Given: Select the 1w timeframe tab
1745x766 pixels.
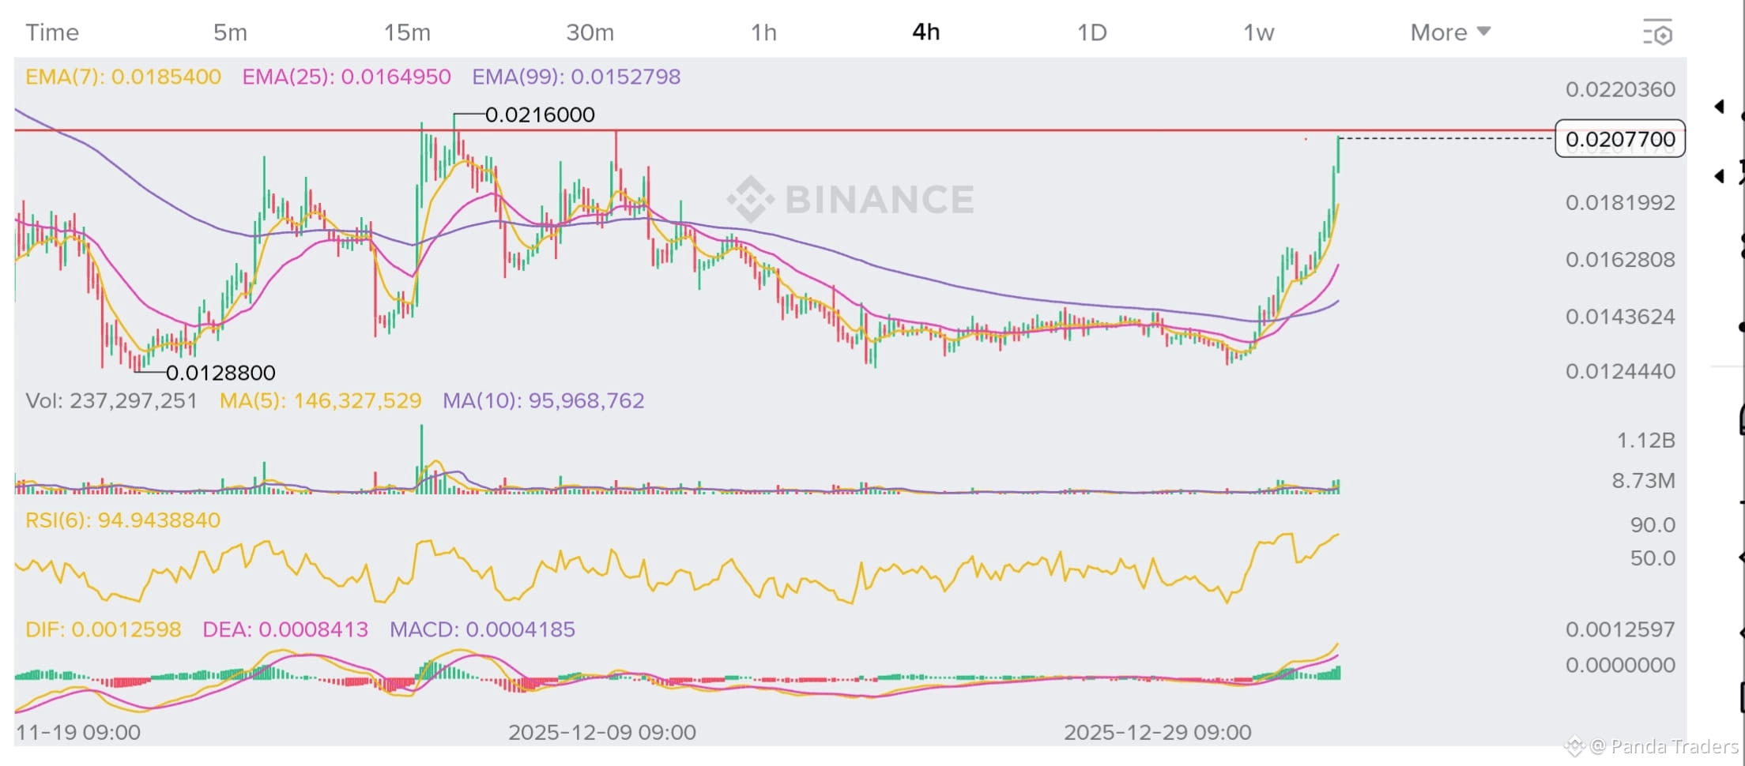Looking at the screenshot, I should 1258,32.
